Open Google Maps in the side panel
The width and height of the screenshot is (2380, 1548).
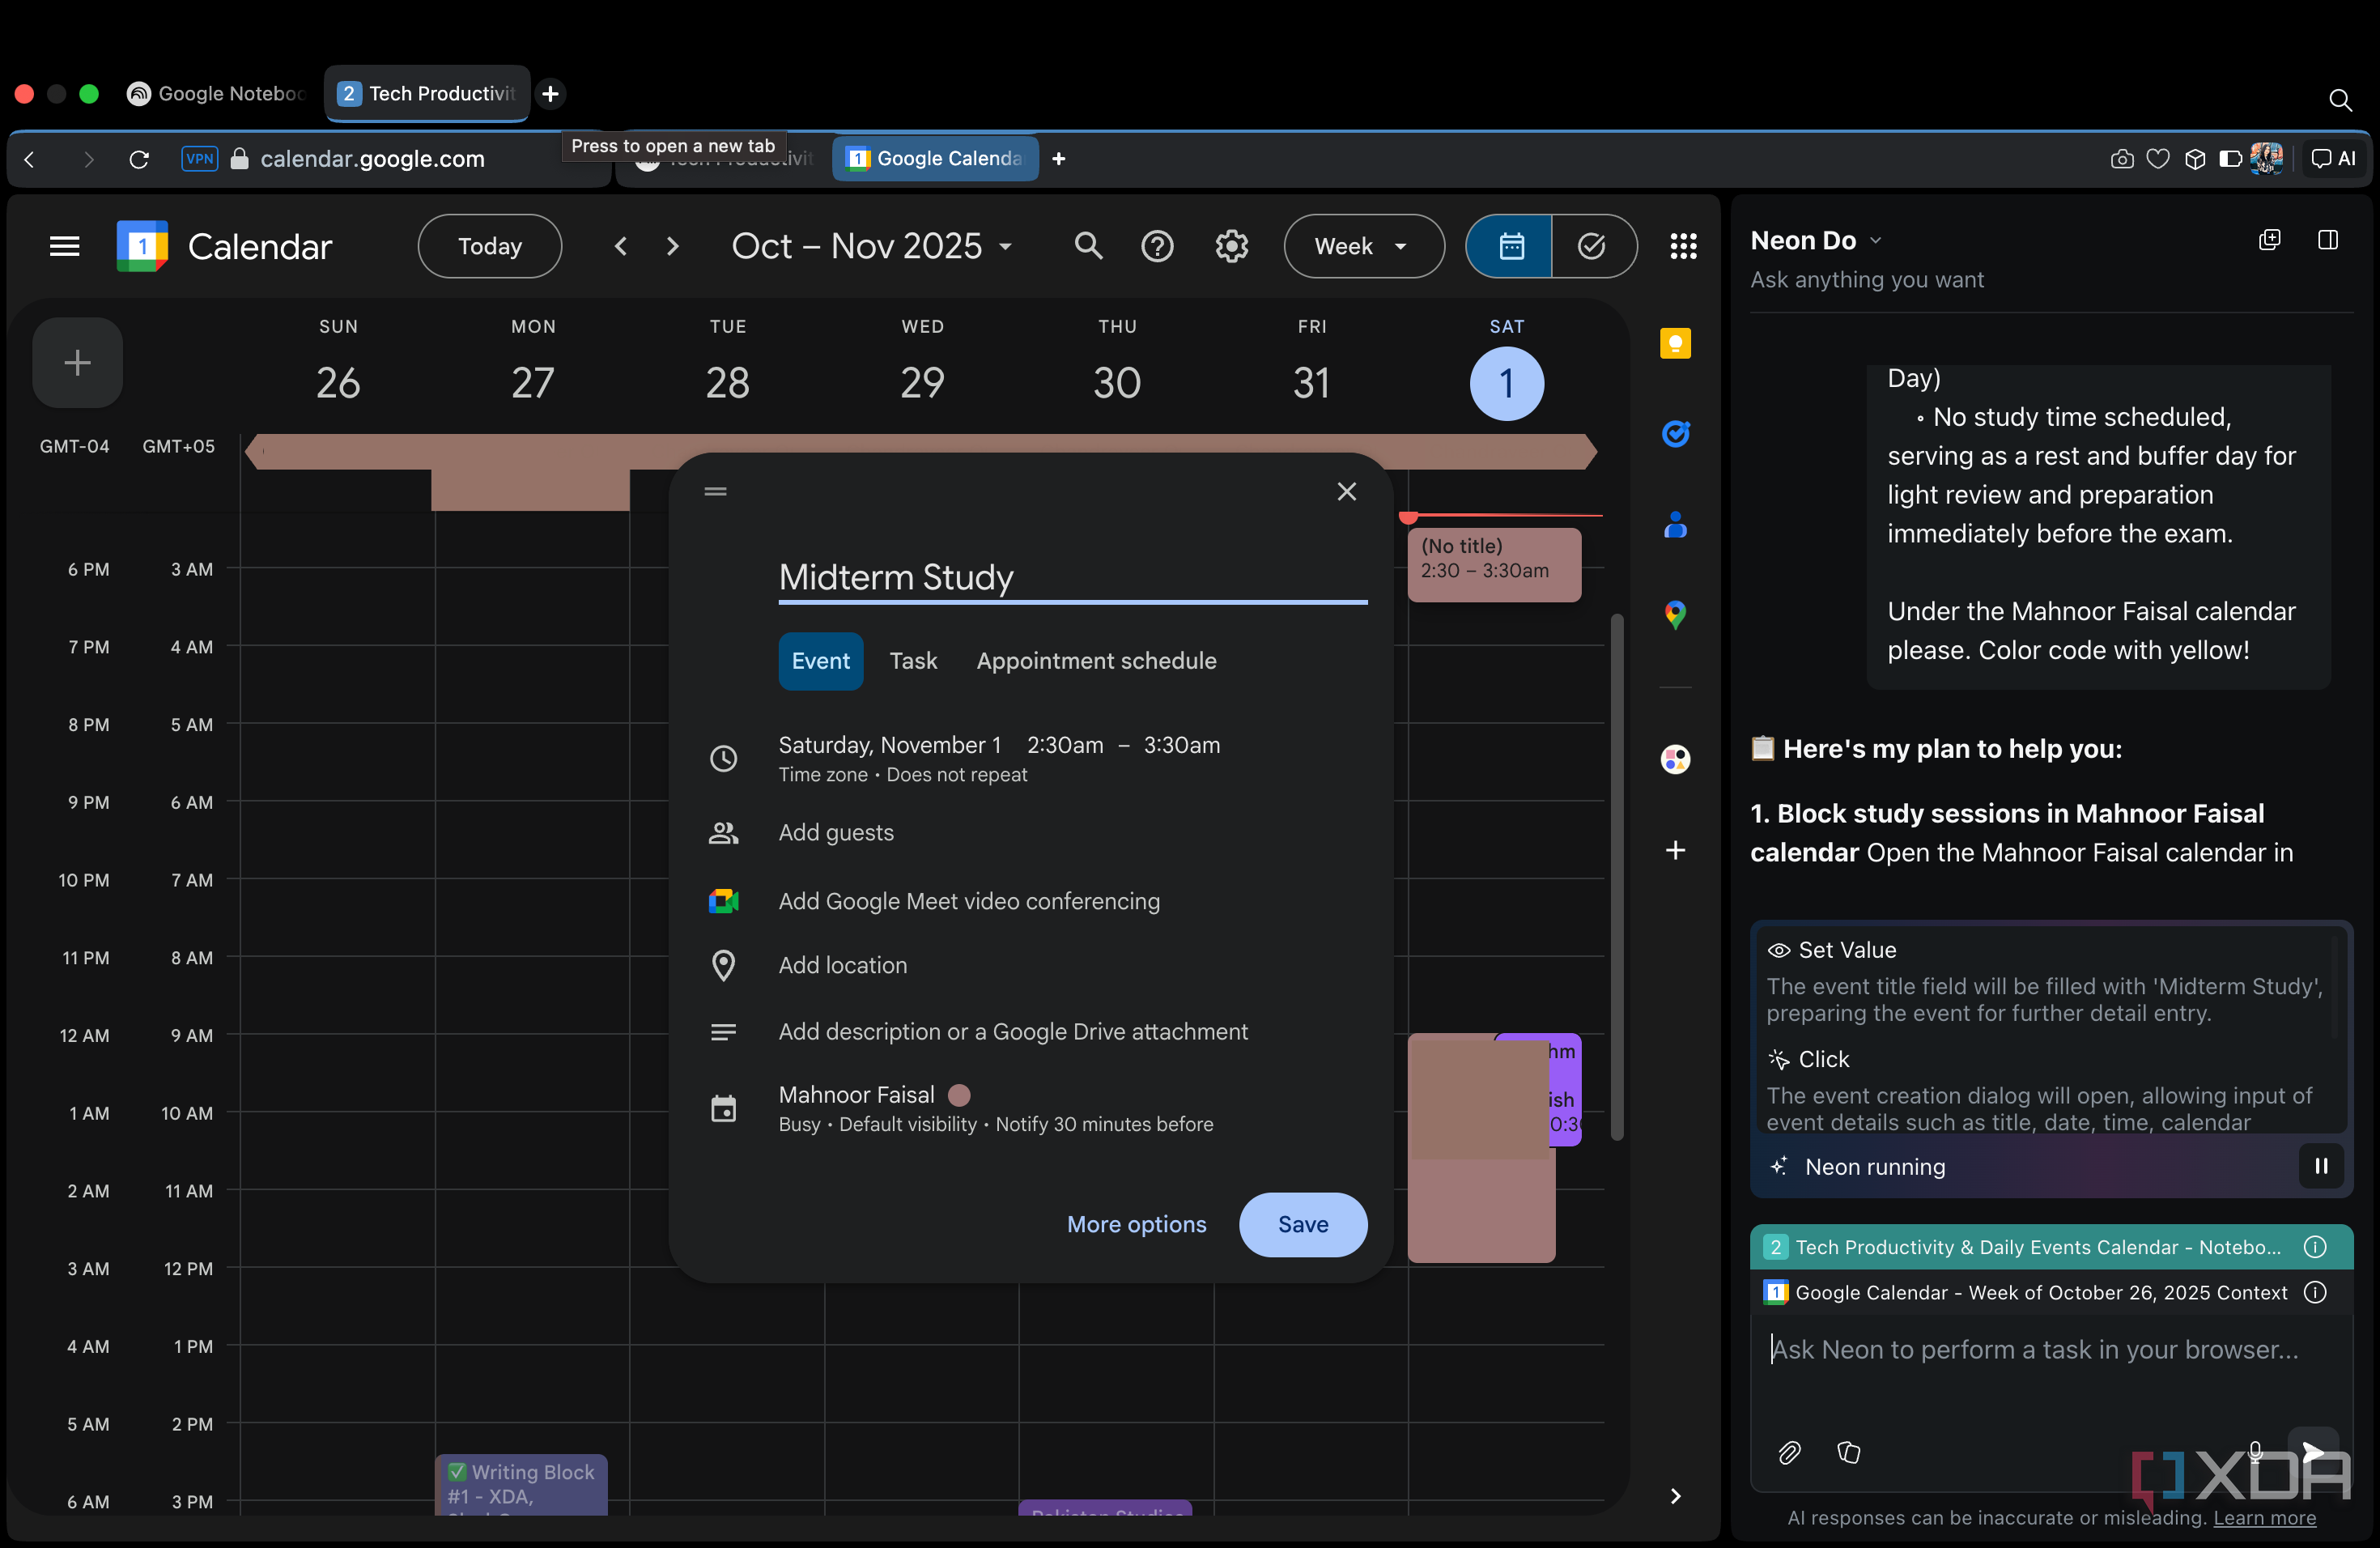1675,614
